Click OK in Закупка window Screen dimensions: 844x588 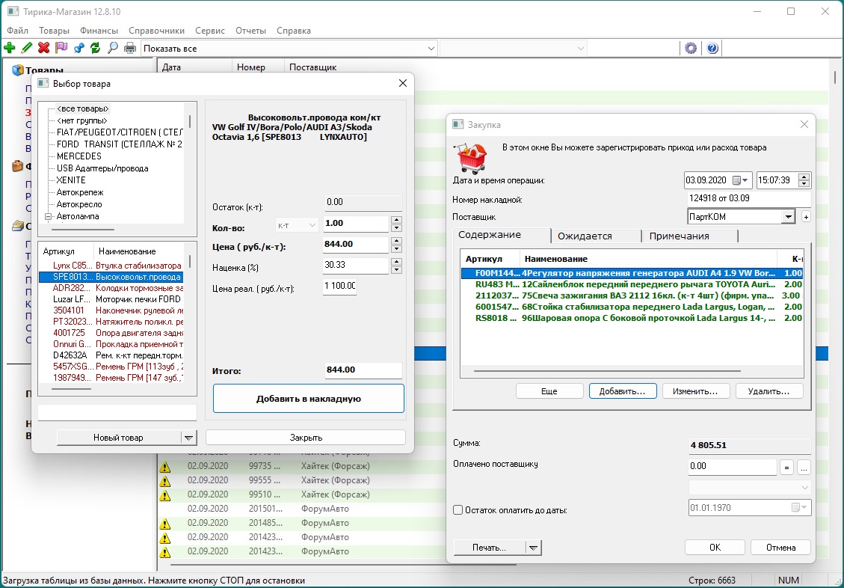point(715,547)
